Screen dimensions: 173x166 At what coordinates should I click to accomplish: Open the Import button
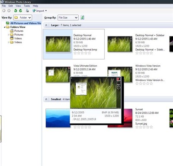point(38,11)
